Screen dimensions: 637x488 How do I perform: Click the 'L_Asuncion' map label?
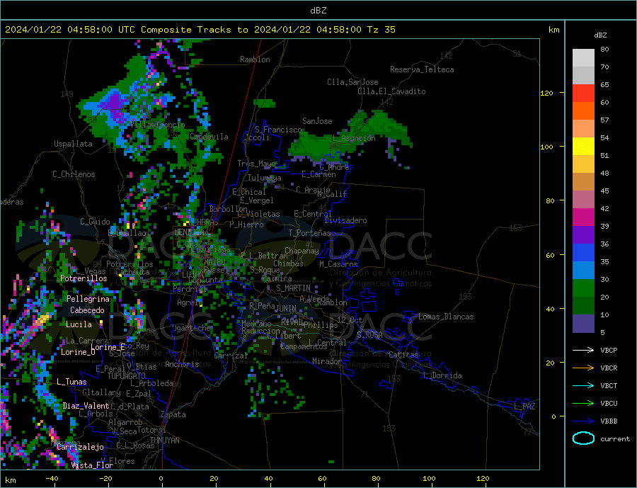pos(354,138)
